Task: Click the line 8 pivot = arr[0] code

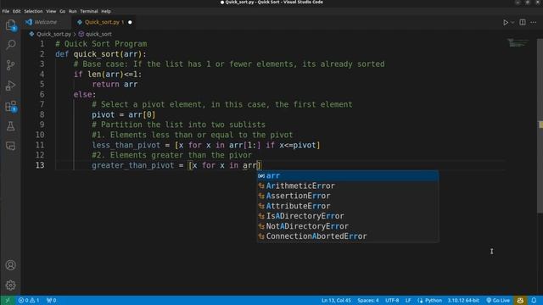Action: 124,115
